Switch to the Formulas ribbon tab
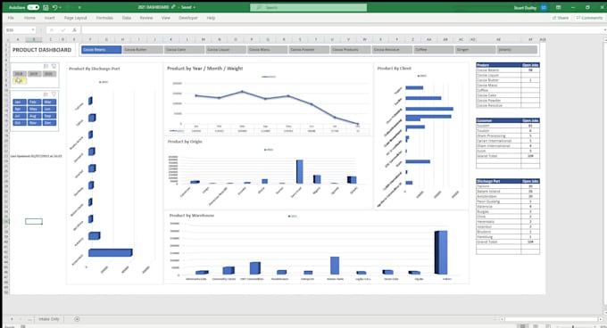 coord(104,18)
